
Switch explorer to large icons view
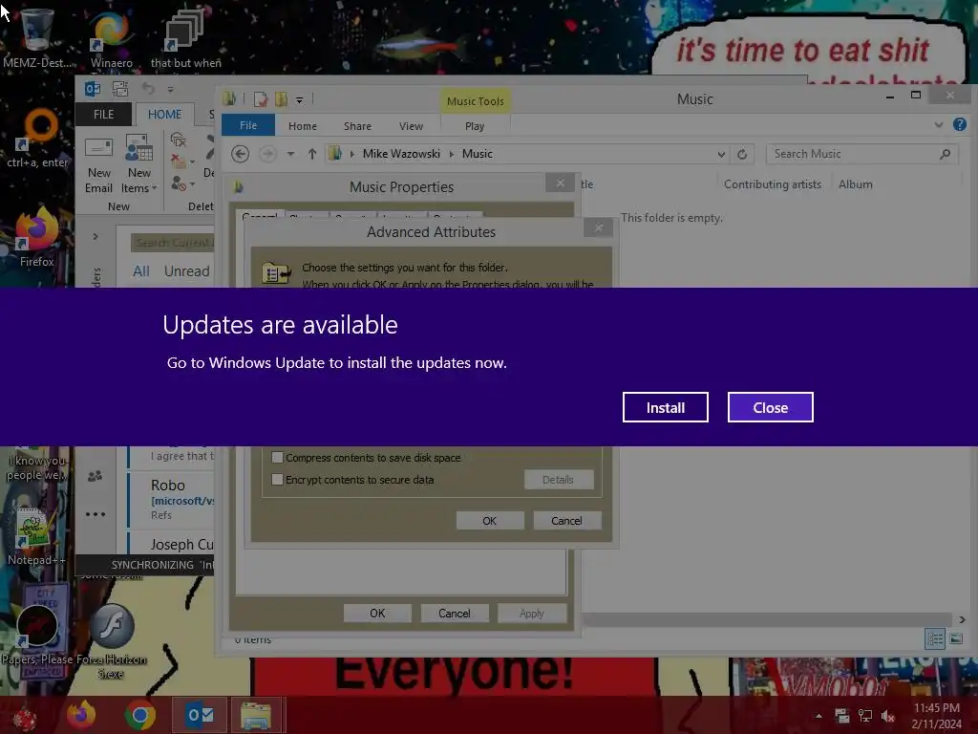click(955, 638)
